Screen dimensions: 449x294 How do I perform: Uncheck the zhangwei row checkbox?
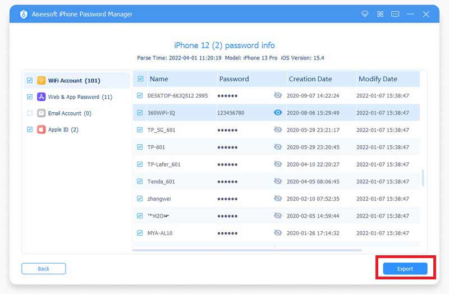click(x=139, y=199)
